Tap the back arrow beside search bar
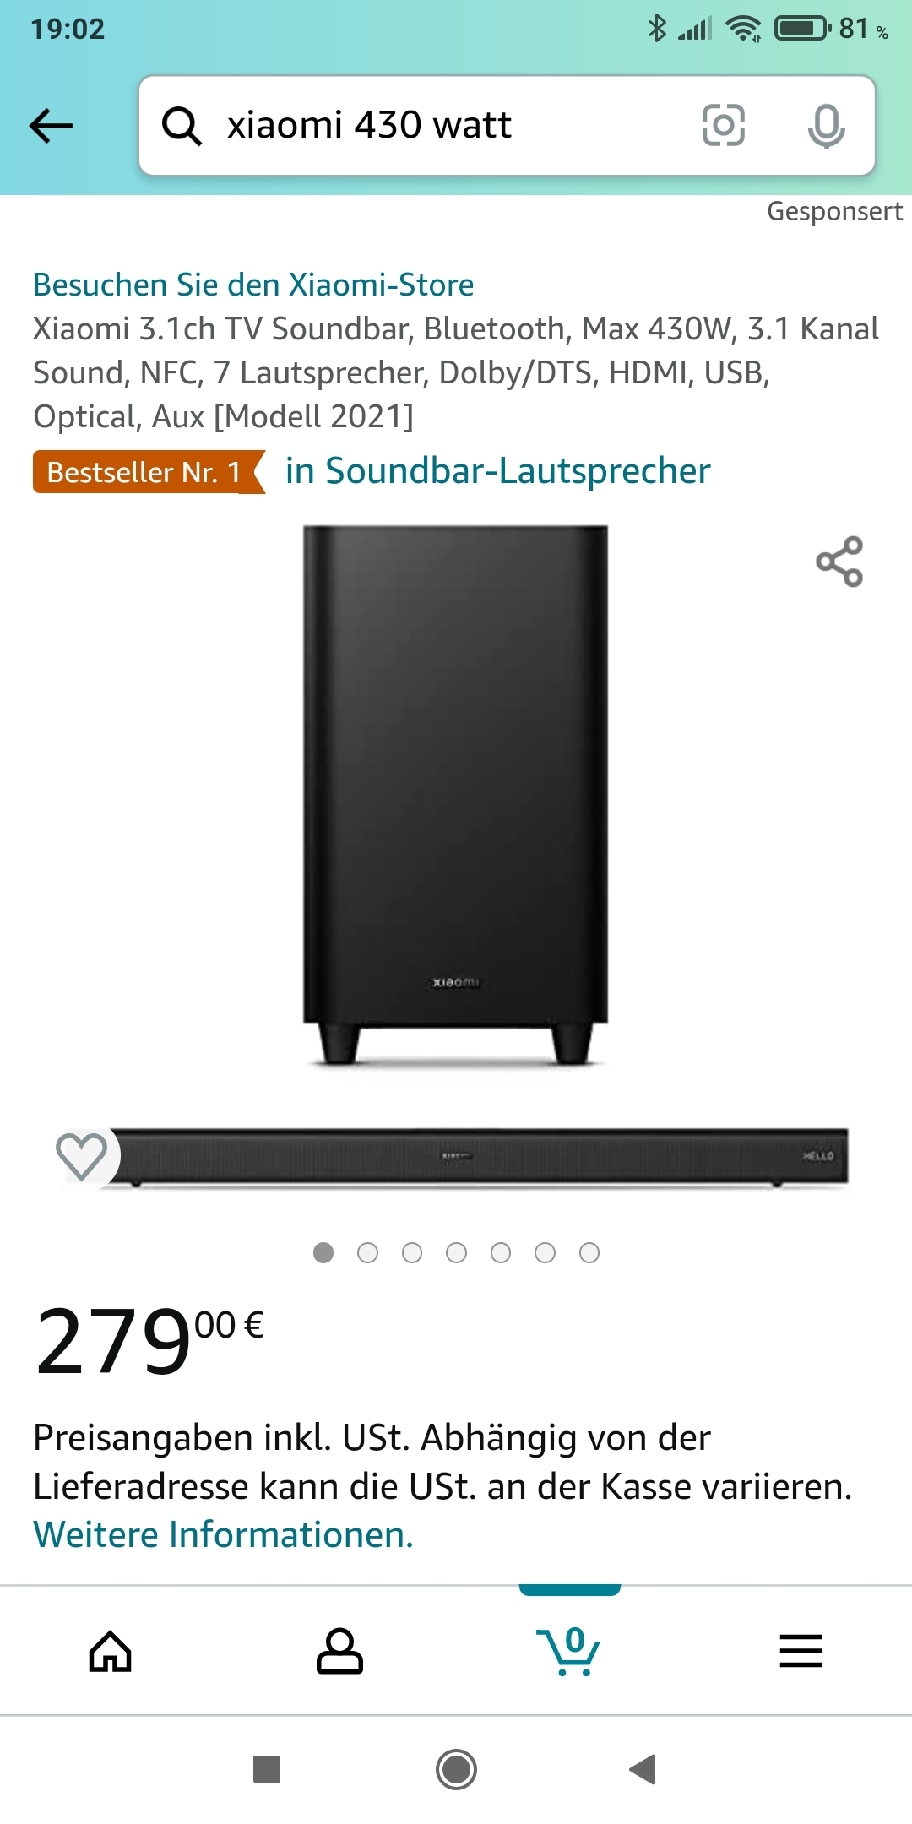The height and width of the screenshot is (1824, 912). pyautogui.click(x=51, y=126)
